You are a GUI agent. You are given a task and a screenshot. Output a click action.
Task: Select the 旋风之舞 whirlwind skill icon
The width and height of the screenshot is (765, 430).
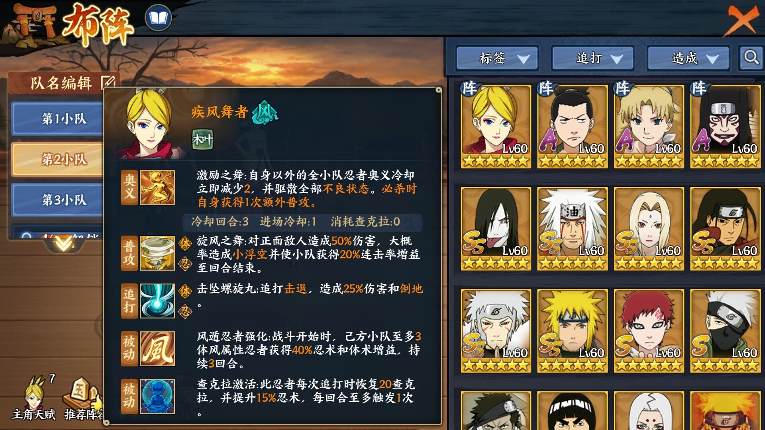pos(157,253)
